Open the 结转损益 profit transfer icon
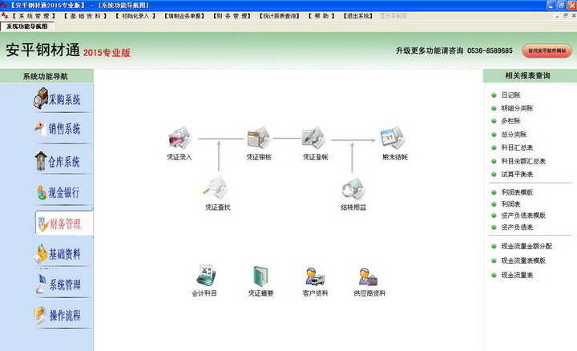The width and height of the screenshot is (577, 351). tap(353, 189)
